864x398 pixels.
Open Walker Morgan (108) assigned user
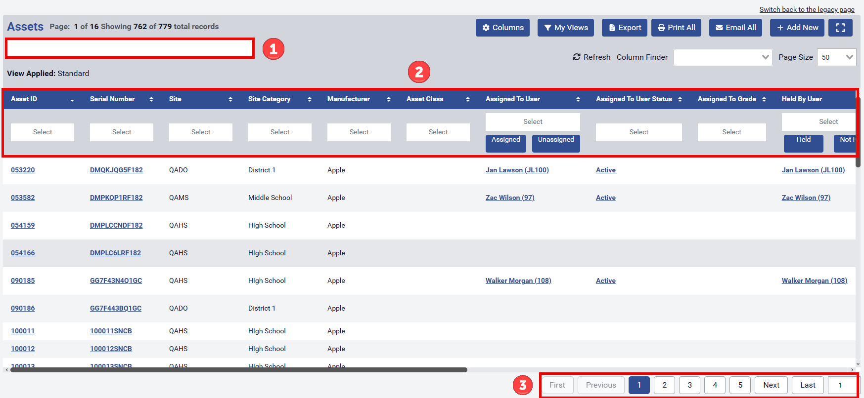pyautogui.click(x=518, y=280)
